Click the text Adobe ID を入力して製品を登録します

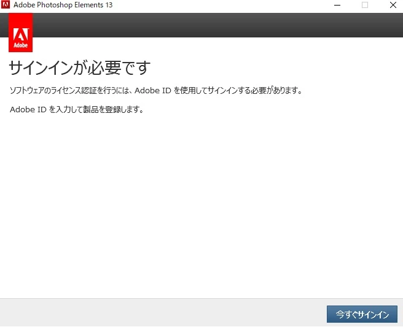pyautogui.click(x=77, y=110)
